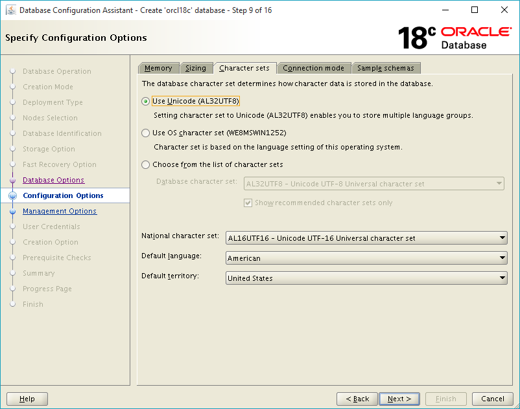Go back with the Back button
The width and height of the screenshot is (520, 409).
tap(357, 399)
